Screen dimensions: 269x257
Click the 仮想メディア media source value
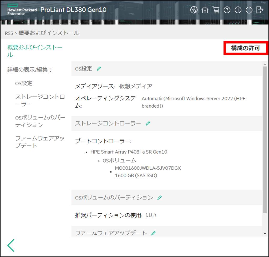(x=136, y=86)
